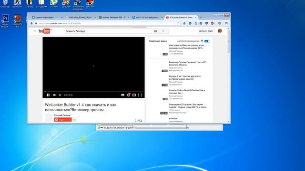The image size is (305, 171).
Task: Close the 'скачать Sandboxie' tab
Action: point(129,18)
